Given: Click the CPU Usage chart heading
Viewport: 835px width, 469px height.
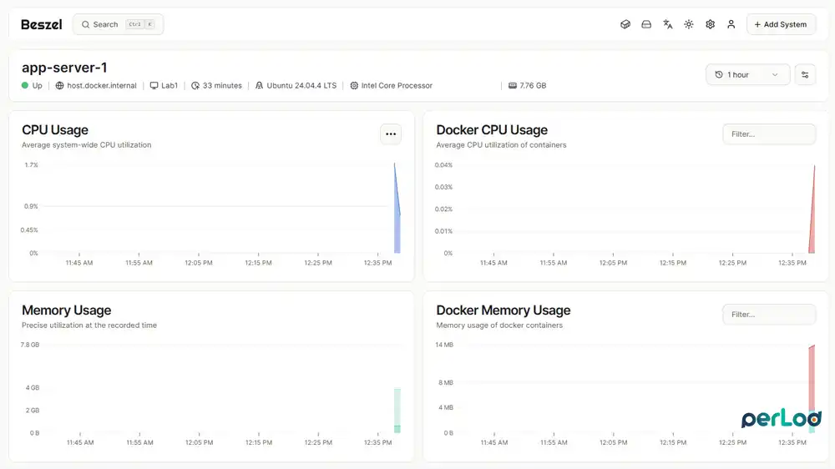Looking at the screenshot, I should [55, 130].
